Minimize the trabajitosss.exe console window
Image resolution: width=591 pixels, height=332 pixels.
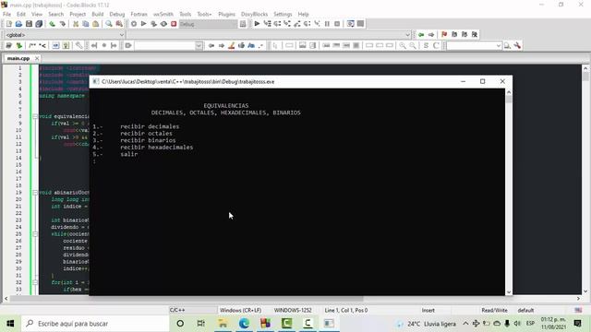(x=464, y=81)
